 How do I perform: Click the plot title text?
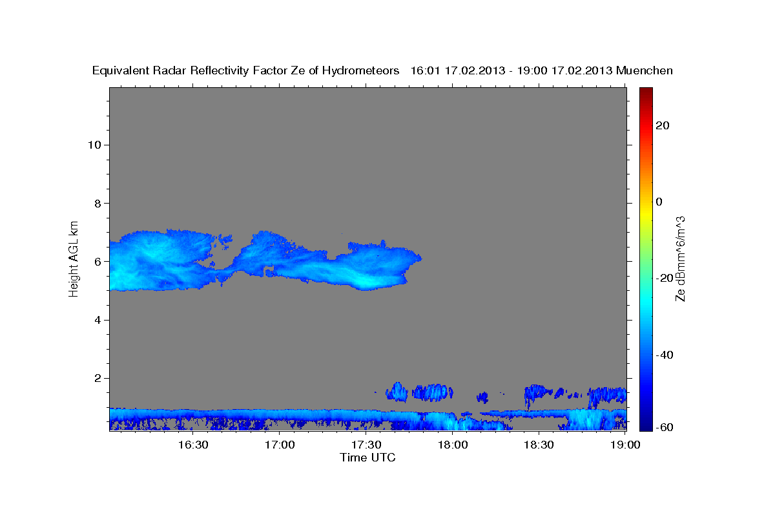tap(382, 70)
